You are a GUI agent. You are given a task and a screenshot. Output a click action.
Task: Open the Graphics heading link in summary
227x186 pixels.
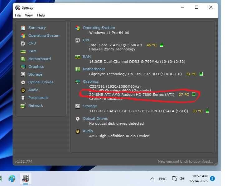[x=91, y=81]
